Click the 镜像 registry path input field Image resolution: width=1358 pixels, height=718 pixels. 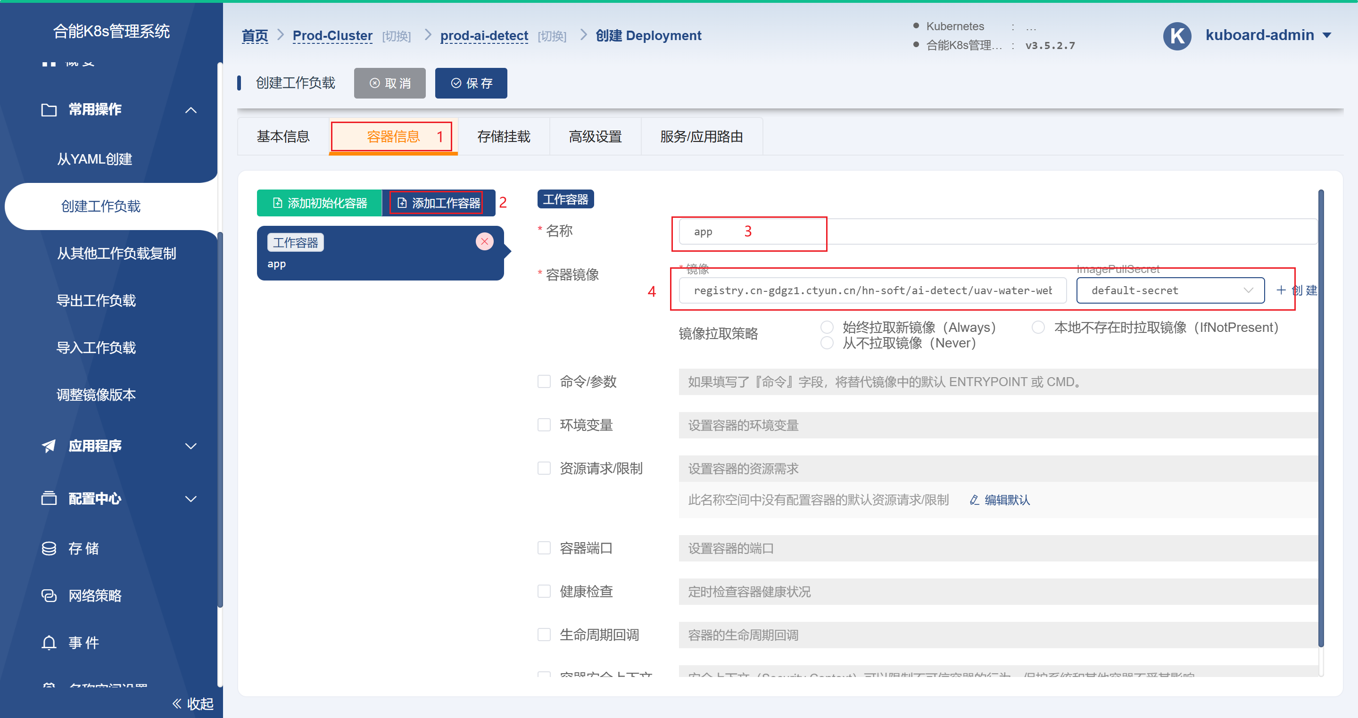872,290
